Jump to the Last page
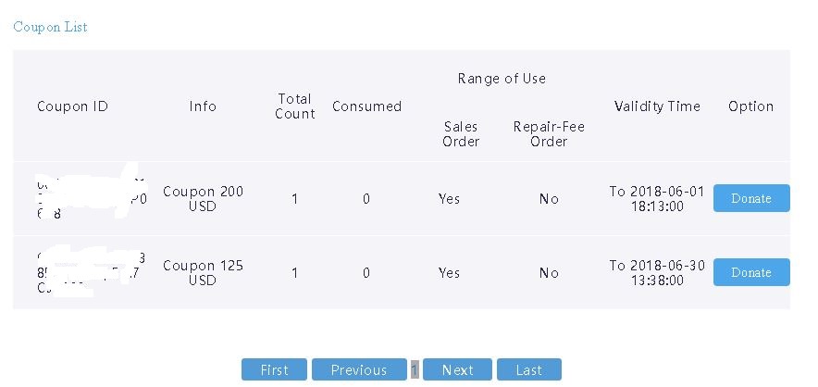This screenshot has height=387, width=818. pos(529,369)
